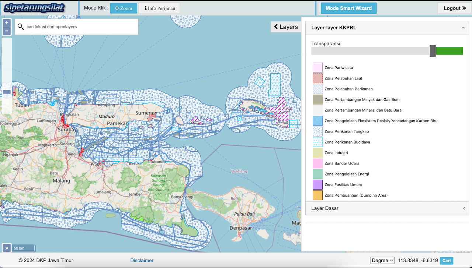Click the Zona Bandar Udara legend swatch
472x268 pixels.
[x=317, y=163]
